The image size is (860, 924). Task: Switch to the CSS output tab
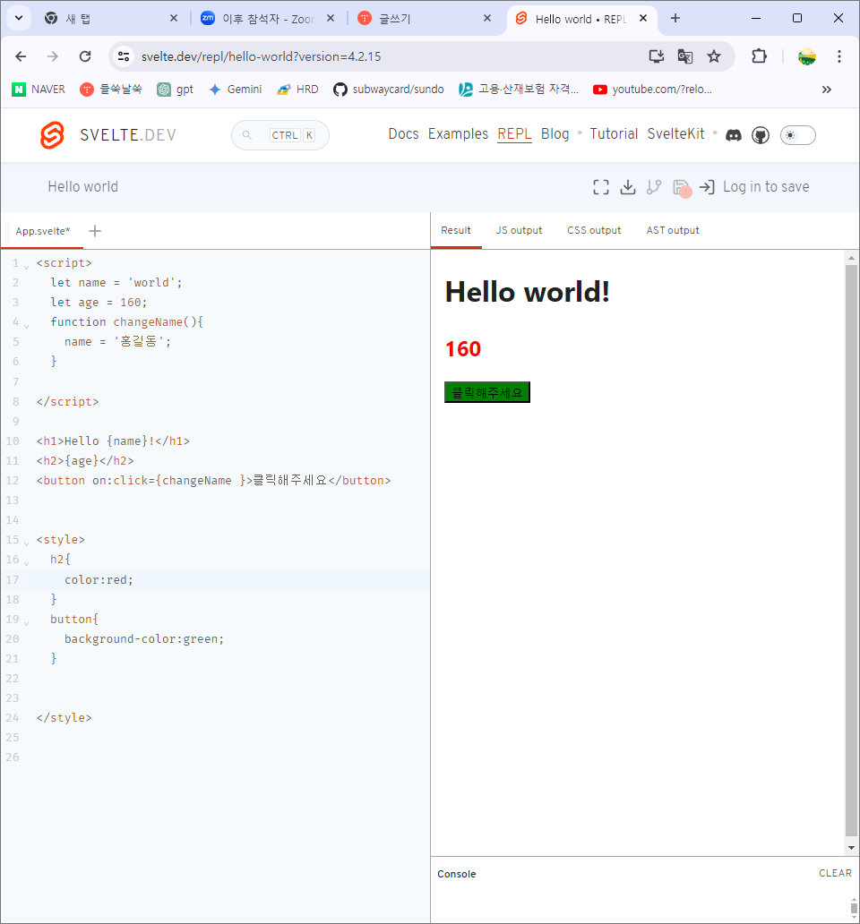(x=594, y=230)
